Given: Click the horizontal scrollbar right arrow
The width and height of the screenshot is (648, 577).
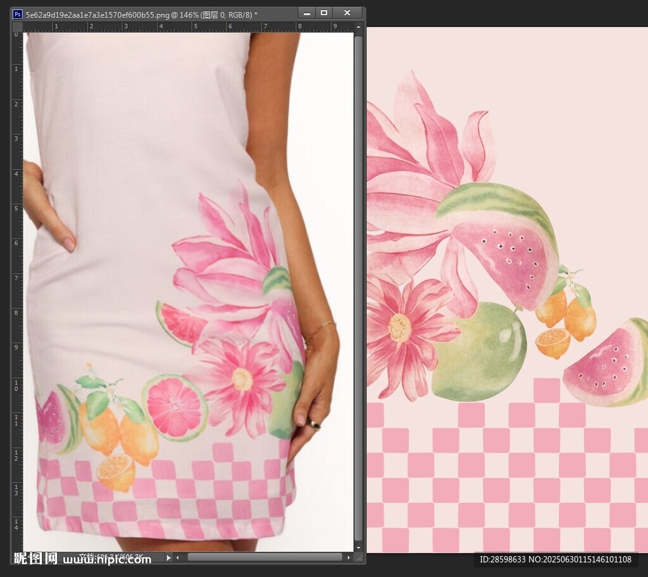Looking at the screenshot, I should click(349, 557).
